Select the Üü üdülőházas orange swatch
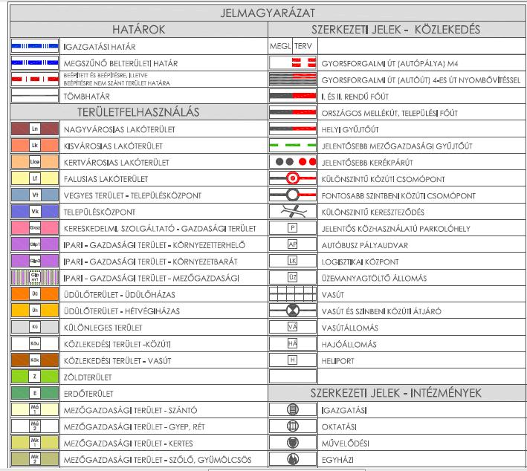The image size is (527, 471). [x=35, y=294]
